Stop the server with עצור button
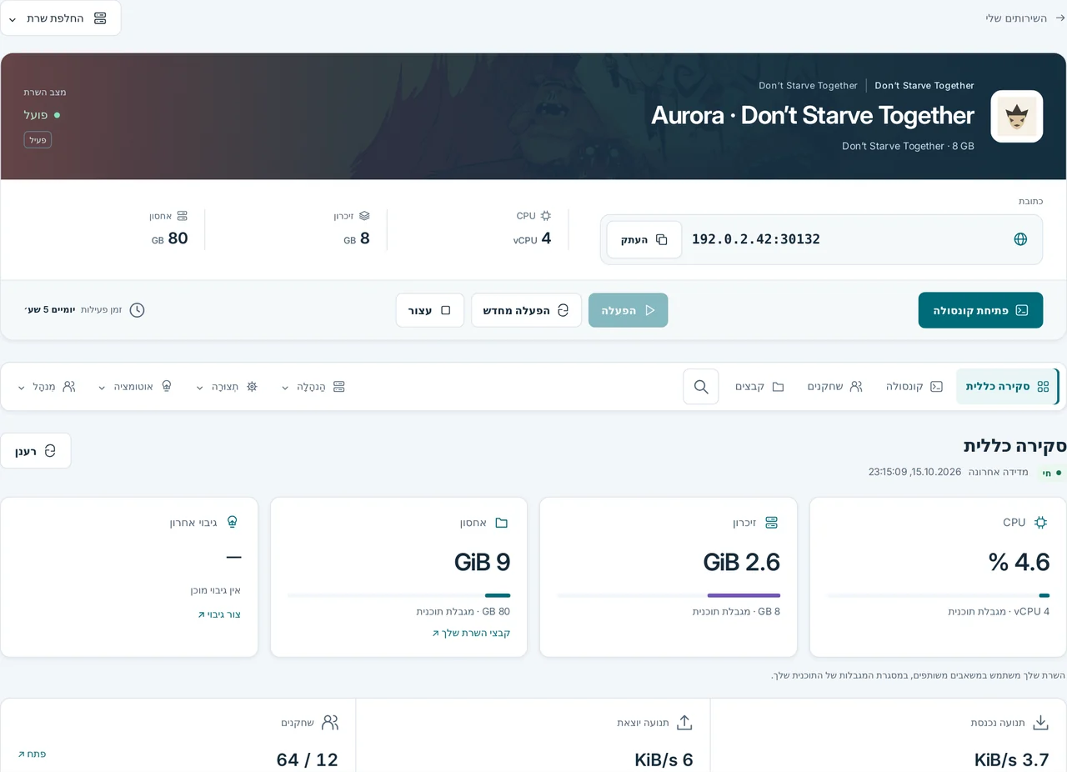1067x772 pixels. [429, 310]
